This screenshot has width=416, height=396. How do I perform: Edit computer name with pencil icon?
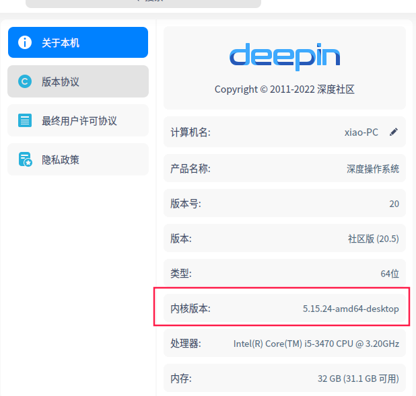[394, 132]
